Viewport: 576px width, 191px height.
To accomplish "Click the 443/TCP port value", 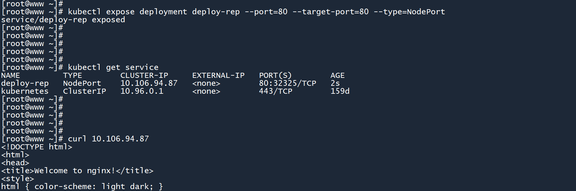I will point(276,91).
